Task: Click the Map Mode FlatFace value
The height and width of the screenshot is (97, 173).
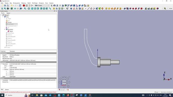Action: click(x=33, y=57)
